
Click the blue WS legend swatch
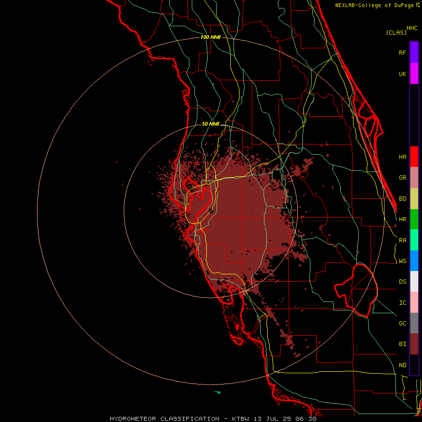[414, 261]
